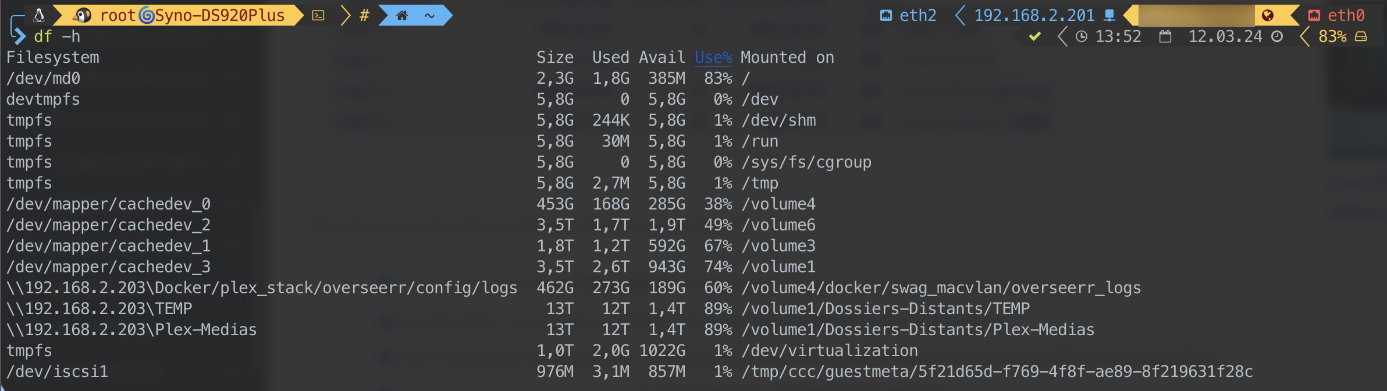Click the /dev/mapper/cachedev_0 filesystem entry

(x=108, y=204)
